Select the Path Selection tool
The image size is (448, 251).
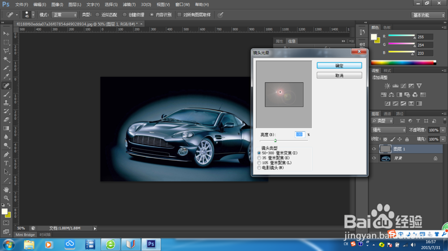coord(6,172)
